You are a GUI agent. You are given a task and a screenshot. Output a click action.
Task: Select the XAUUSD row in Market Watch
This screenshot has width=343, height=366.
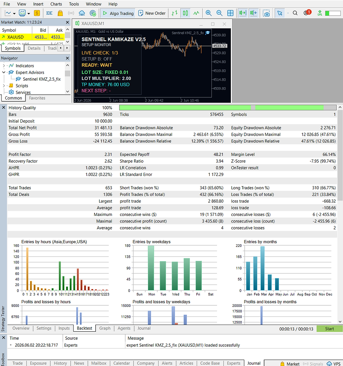[x=33, y=37]
